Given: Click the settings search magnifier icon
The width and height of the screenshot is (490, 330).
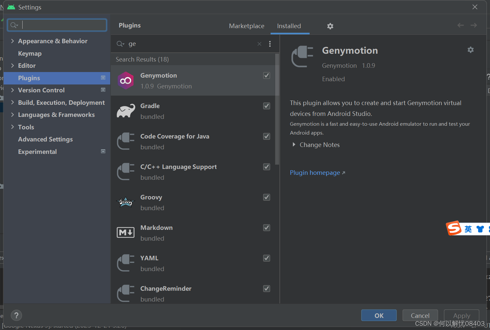Looking at the screenshot, I should click(x=14, y=25).
